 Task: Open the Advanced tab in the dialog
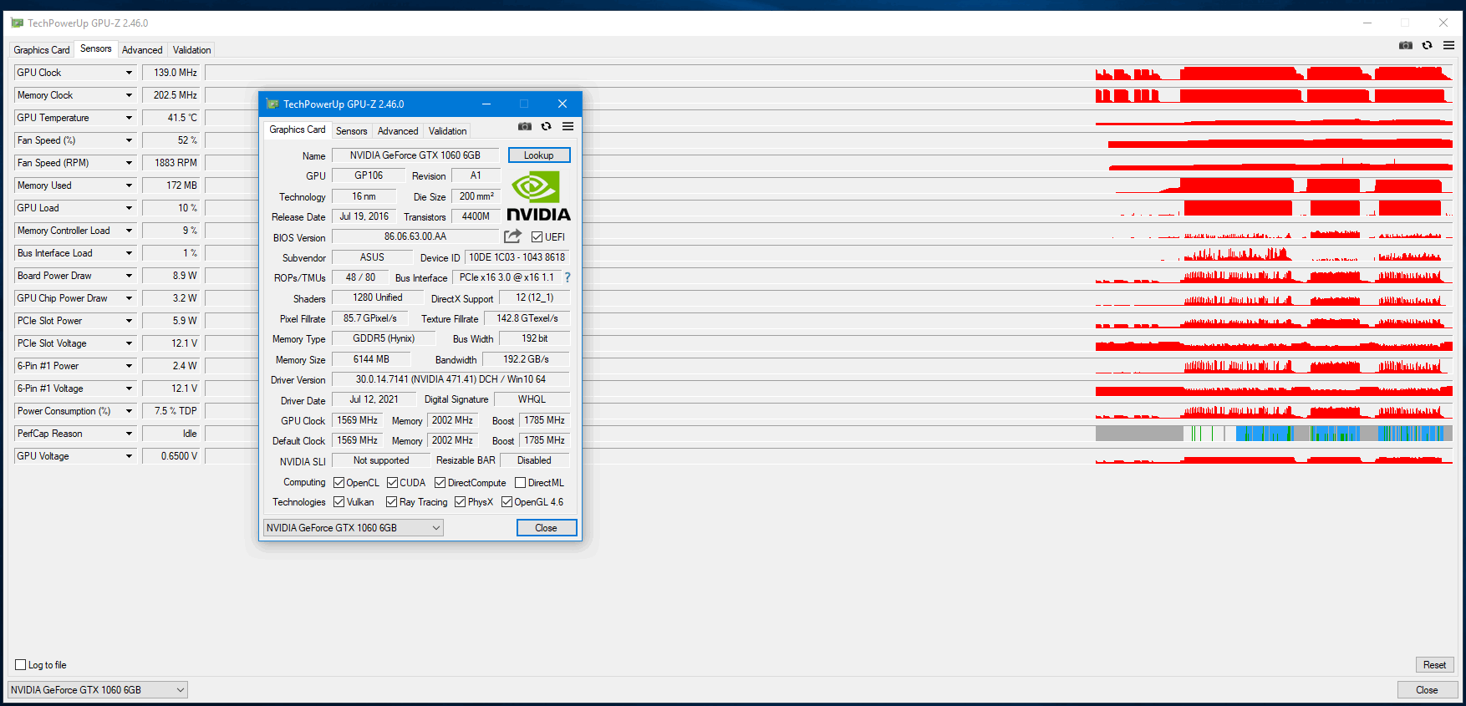398,131
